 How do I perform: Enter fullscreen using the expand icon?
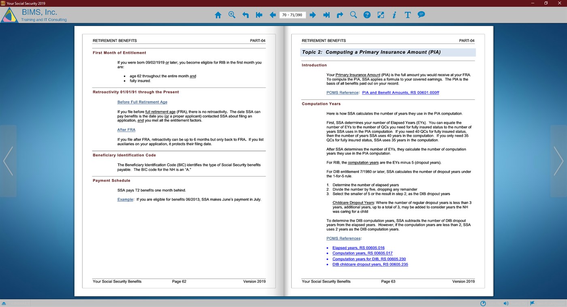(x=380, y=15)
